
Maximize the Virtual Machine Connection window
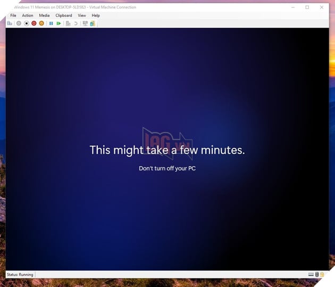(x=307, y=7)
